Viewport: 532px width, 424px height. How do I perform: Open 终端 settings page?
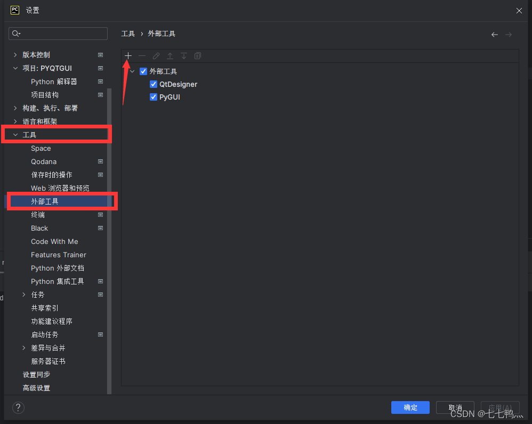click(x=38, y=215)
